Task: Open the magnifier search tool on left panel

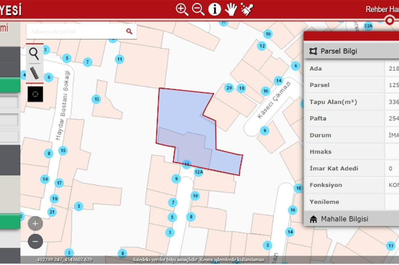Action: pos(34,54)
